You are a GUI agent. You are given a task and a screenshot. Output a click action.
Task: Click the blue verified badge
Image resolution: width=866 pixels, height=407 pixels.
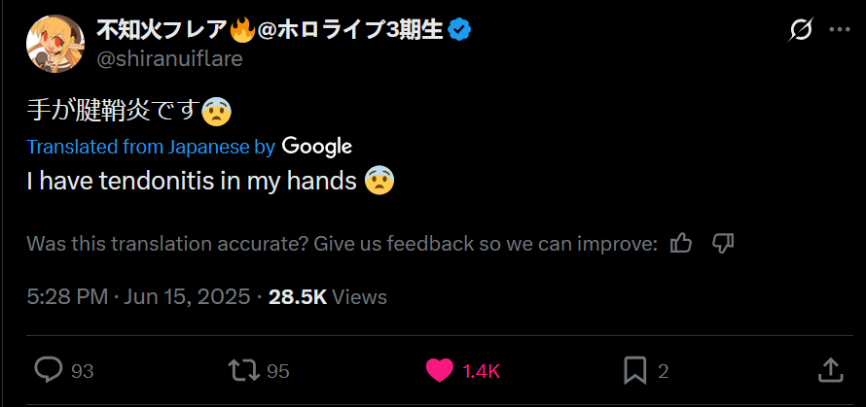coord(460,30)
